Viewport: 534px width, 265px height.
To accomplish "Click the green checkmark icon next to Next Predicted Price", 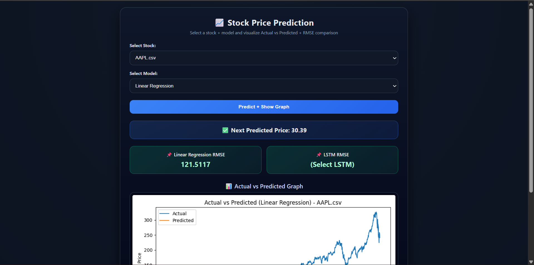I will 225,130.
